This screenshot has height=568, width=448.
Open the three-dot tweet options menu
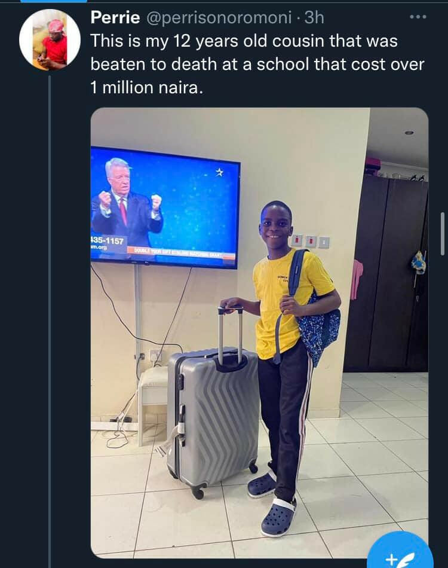click(x=418, y=17)
